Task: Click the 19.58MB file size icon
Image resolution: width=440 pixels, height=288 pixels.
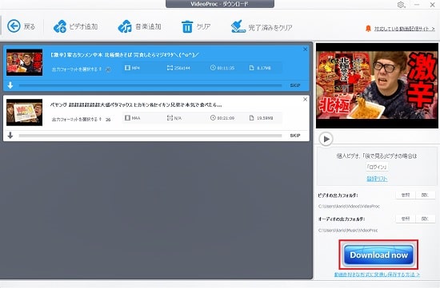Action: click(252, 118)
